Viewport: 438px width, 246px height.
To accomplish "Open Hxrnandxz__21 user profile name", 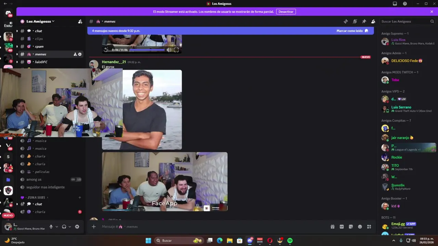I will tap(114, 62).
